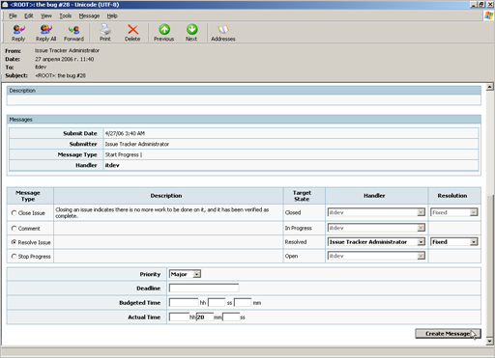Open the Edit menu
495x358 pixels.
pyautogui.click(x=29, y=15)
